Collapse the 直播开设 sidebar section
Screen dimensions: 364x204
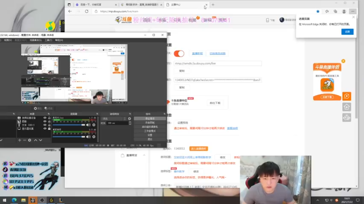click(x=144, y=155)
